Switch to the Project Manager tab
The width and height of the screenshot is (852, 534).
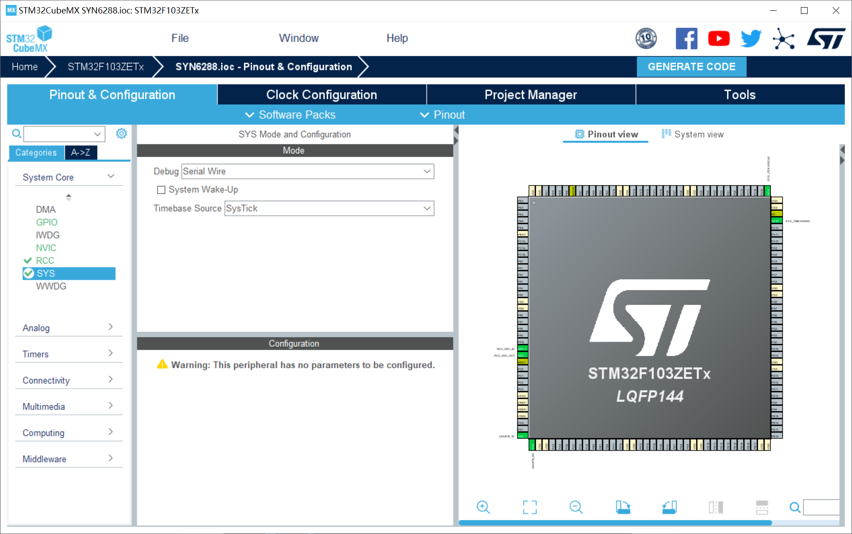coord(531,95)
